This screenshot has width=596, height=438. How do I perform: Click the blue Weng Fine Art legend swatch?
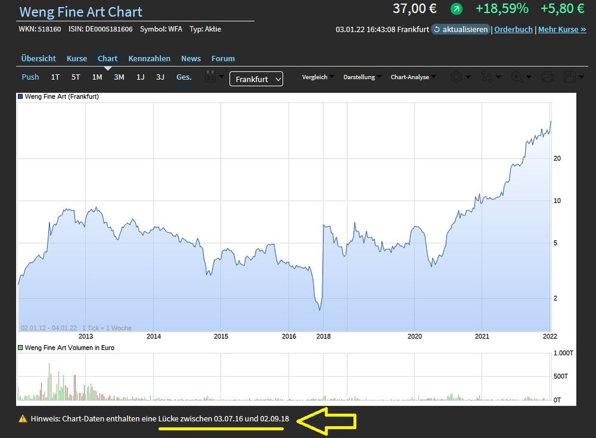21,97
